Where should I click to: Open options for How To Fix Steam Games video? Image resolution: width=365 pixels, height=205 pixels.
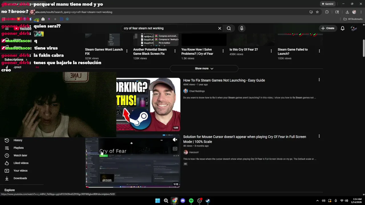tap(319, 80)
